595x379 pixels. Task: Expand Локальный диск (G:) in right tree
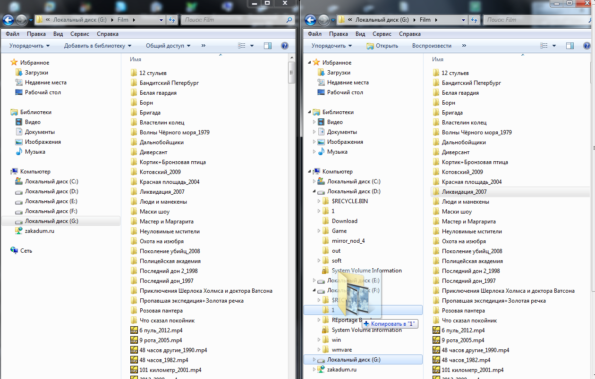pyautogui.click(x=314, y=360)
